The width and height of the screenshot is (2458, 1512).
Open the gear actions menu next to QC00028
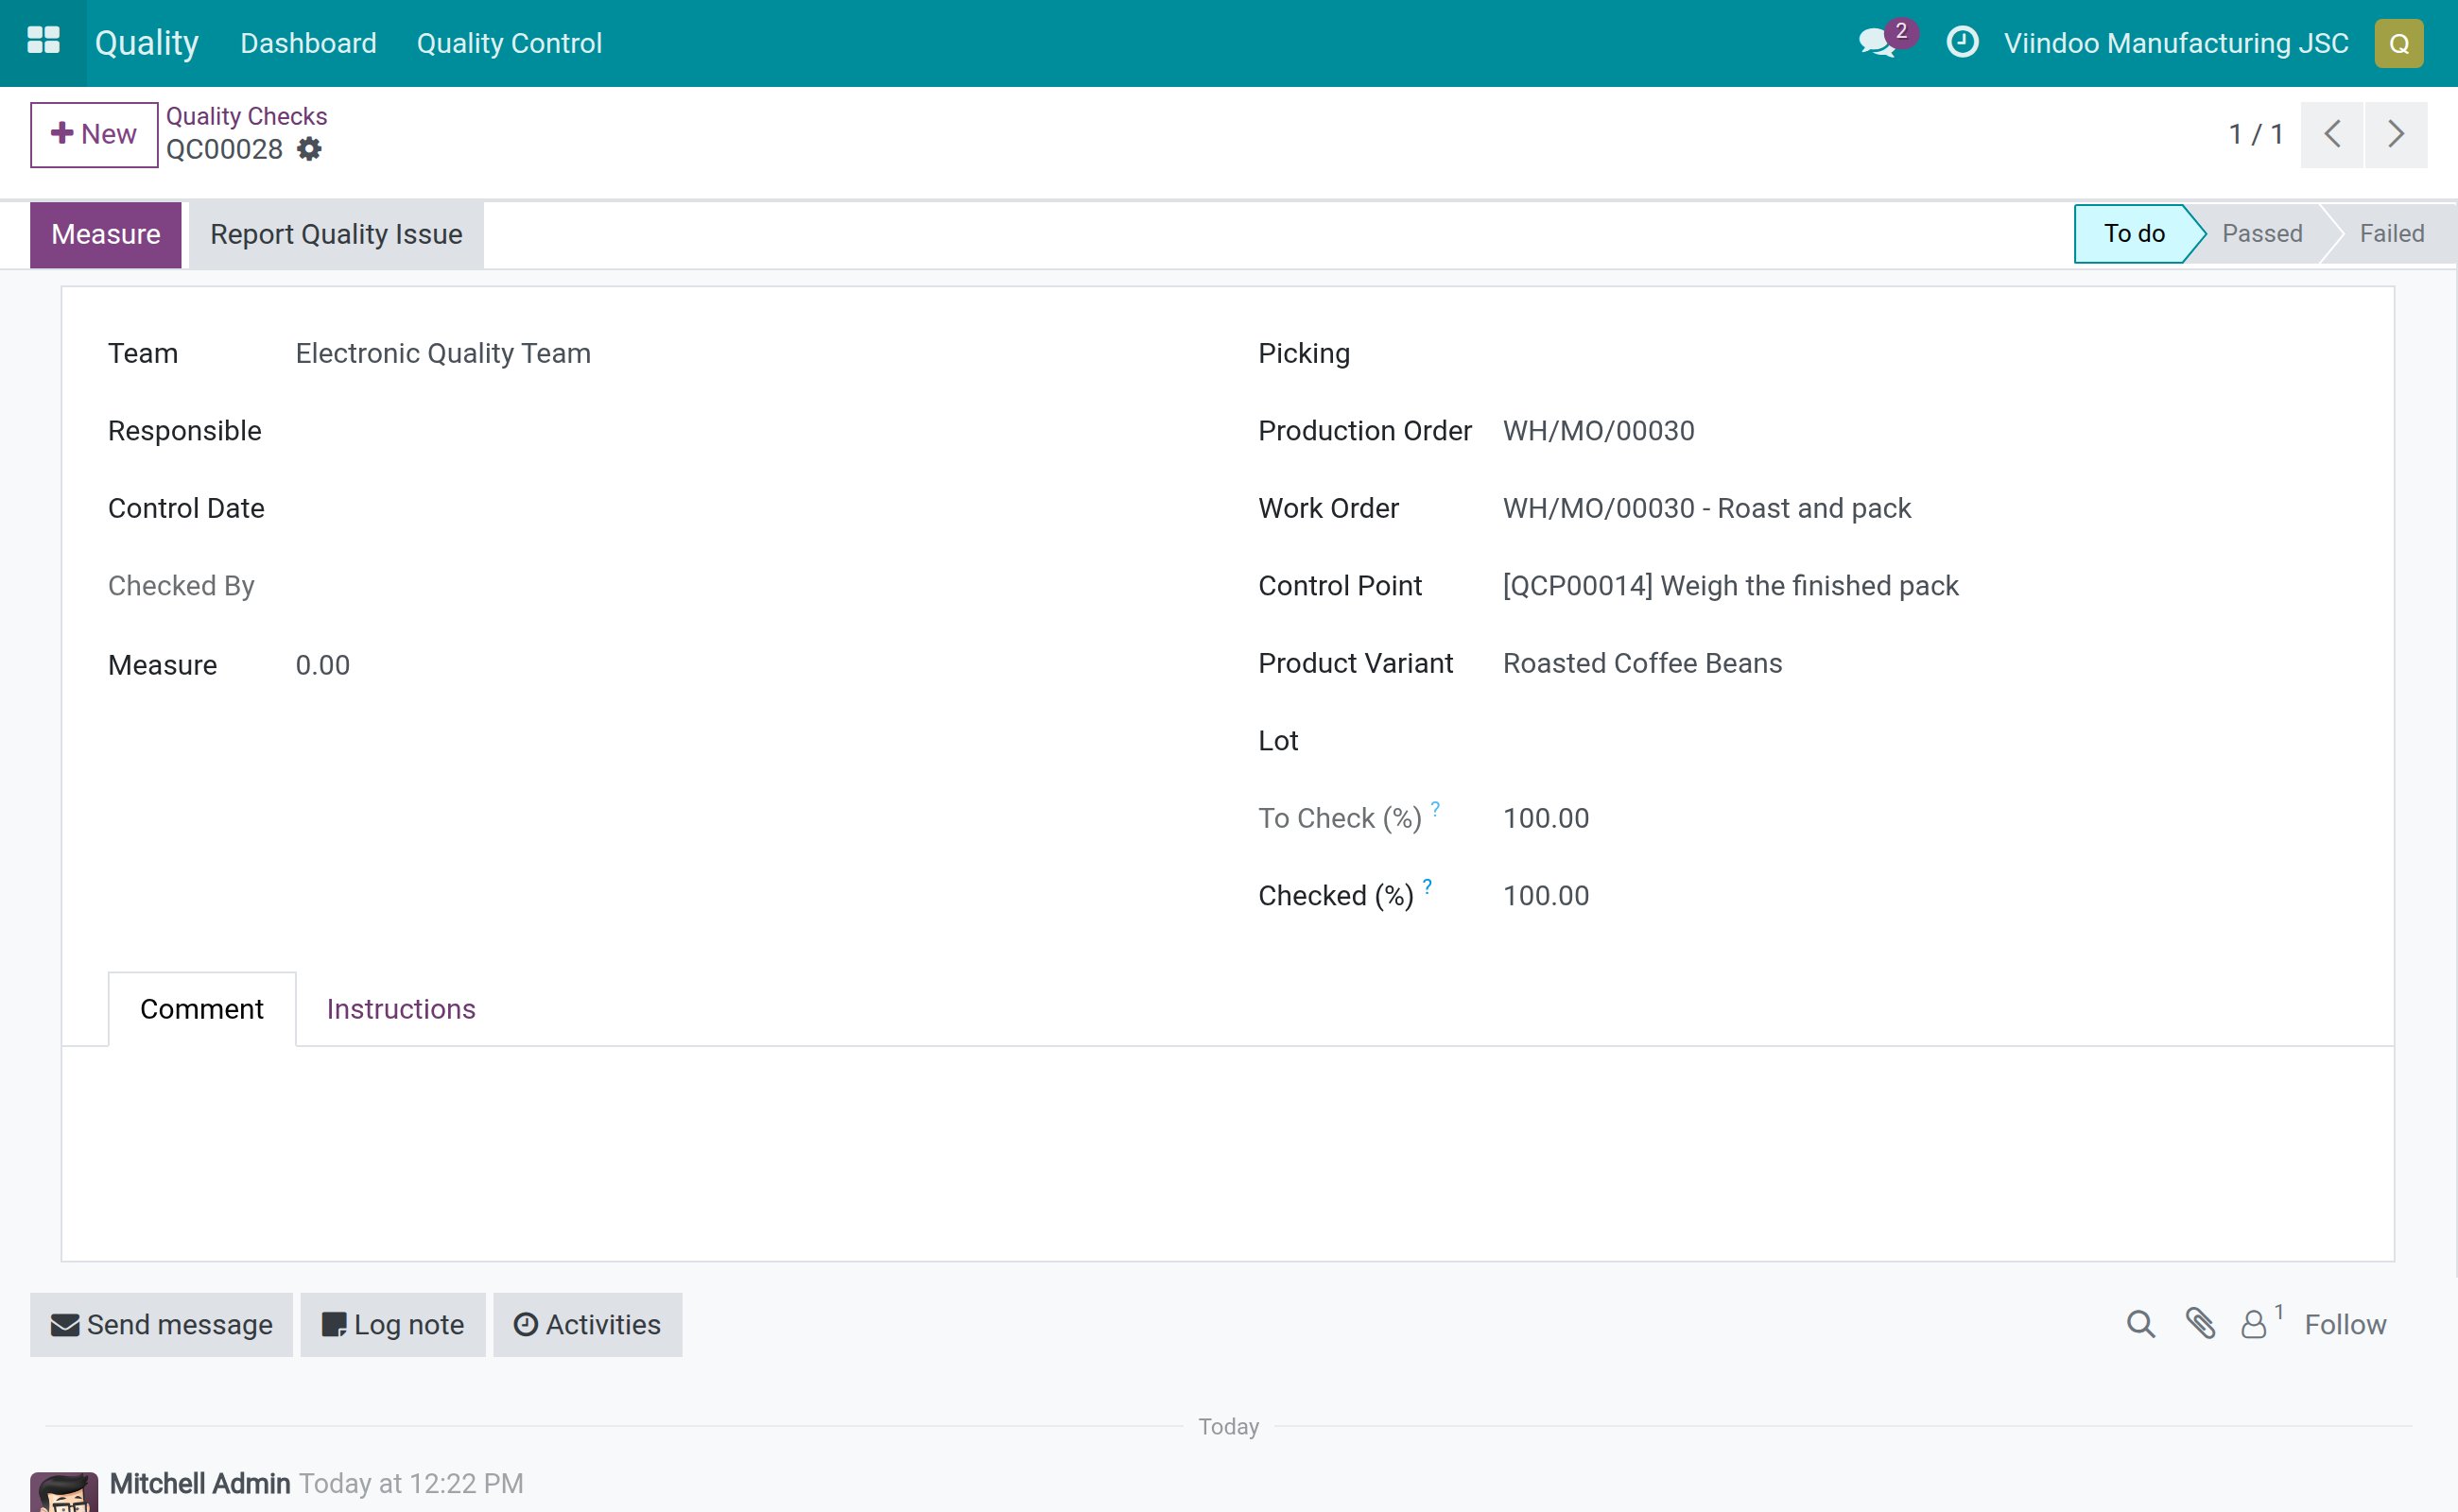pos(309,149)
